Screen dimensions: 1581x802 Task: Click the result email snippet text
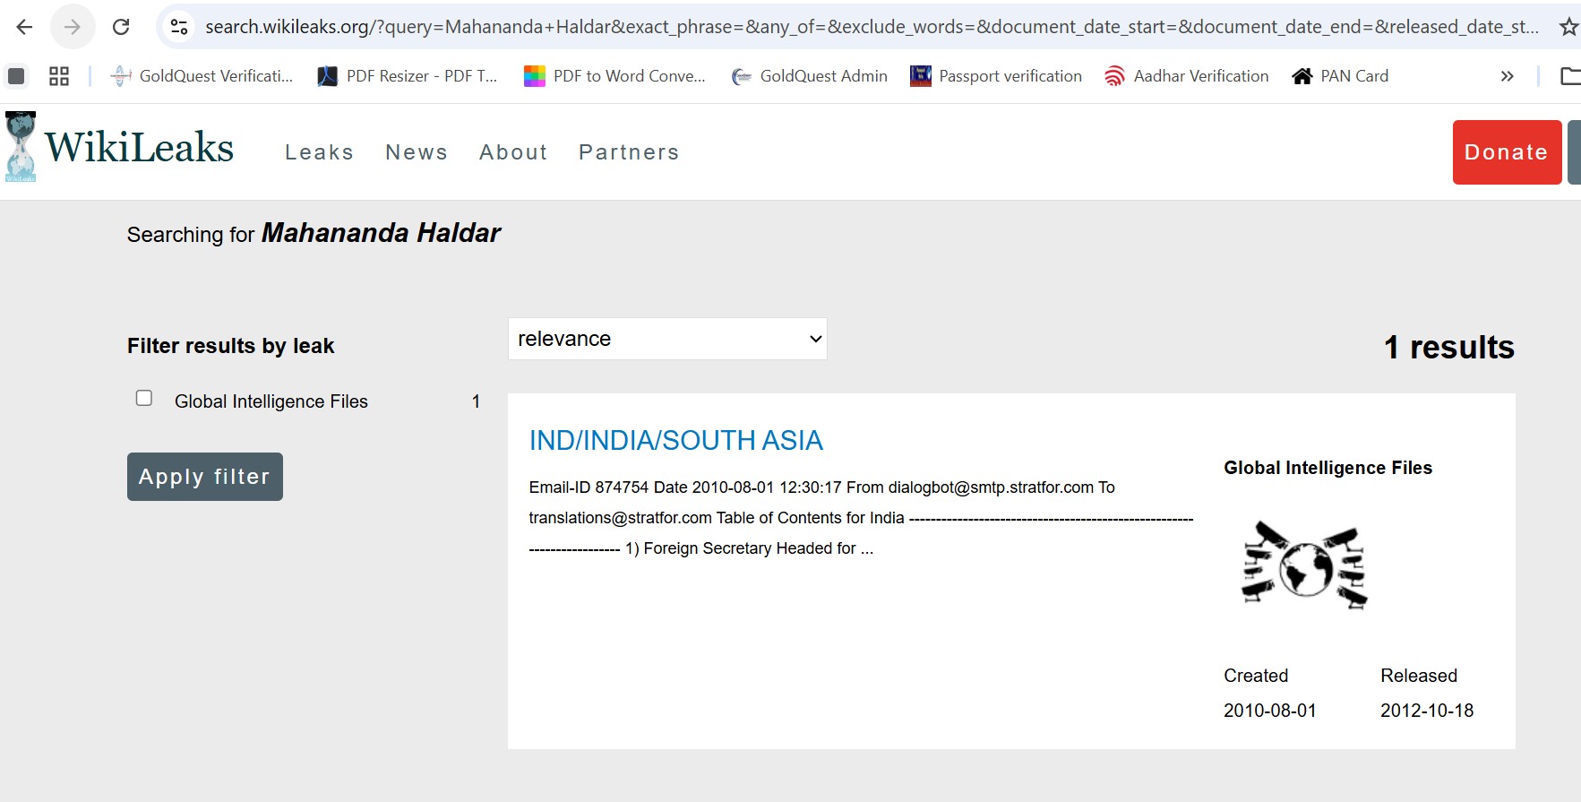click(x=861, y=518)
